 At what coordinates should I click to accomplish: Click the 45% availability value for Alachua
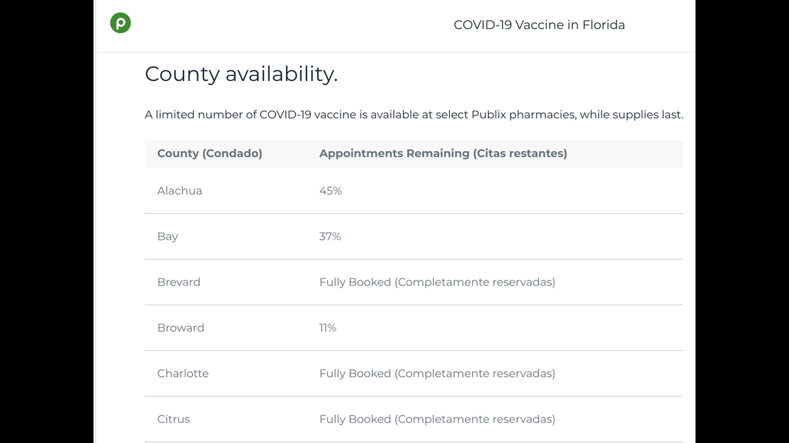point(330,190)
